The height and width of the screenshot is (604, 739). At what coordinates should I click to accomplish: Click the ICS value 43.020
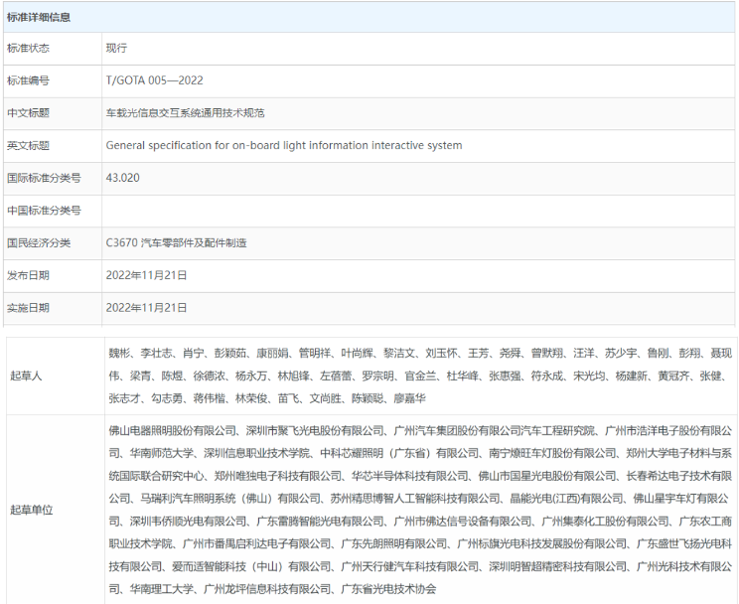122,178
